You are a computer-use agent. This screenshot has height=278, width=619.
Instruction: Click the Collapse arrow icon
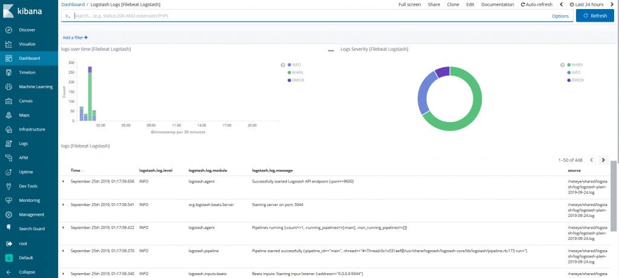coord(8,272)
